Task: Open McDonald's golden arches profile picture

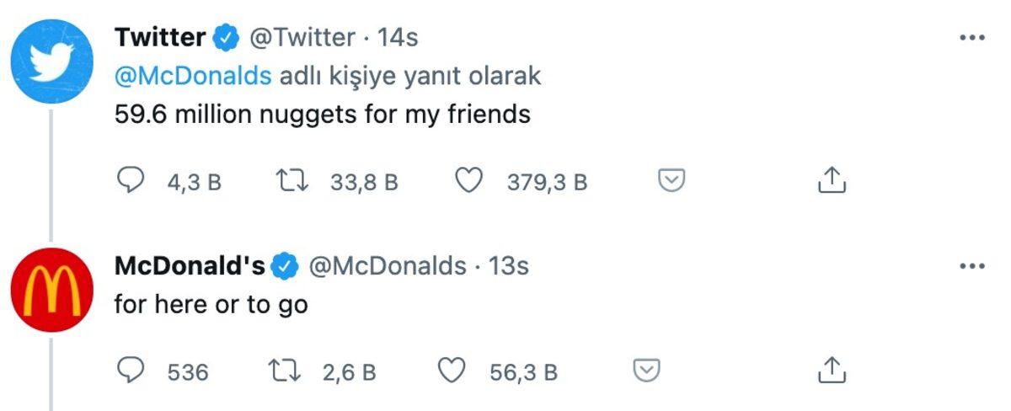Action: (x=51, y=291)
